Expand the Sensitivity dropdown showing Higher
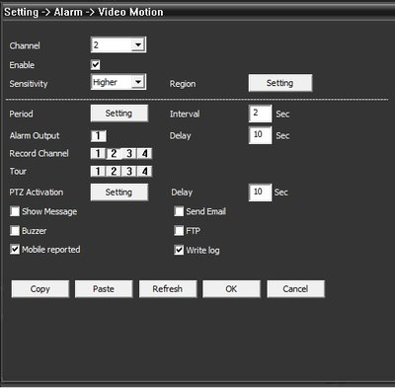 pos(118,82)
